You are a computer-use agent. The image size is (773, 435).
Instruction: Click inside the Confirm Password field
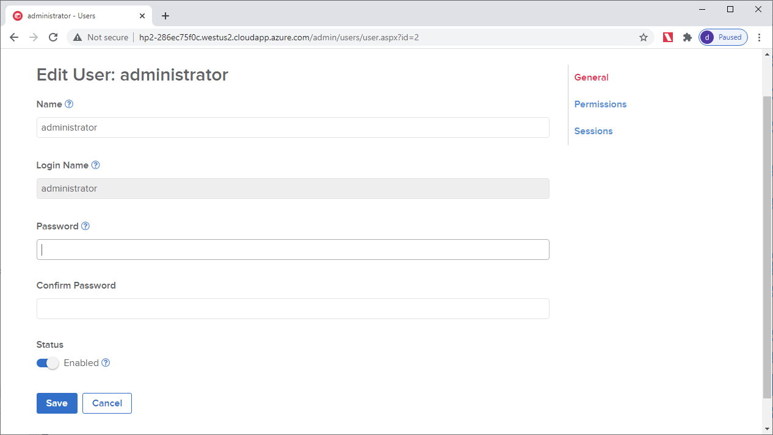click(293, 309)
